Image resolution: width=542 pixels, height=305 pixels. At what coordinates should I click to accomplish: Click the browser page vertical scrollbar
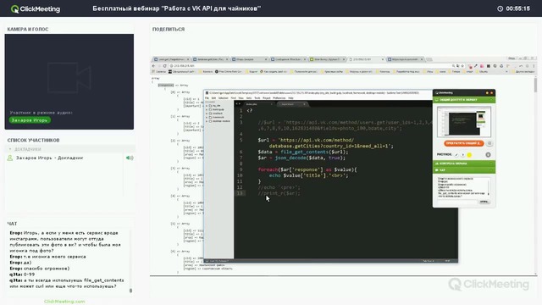click(535, 85)
